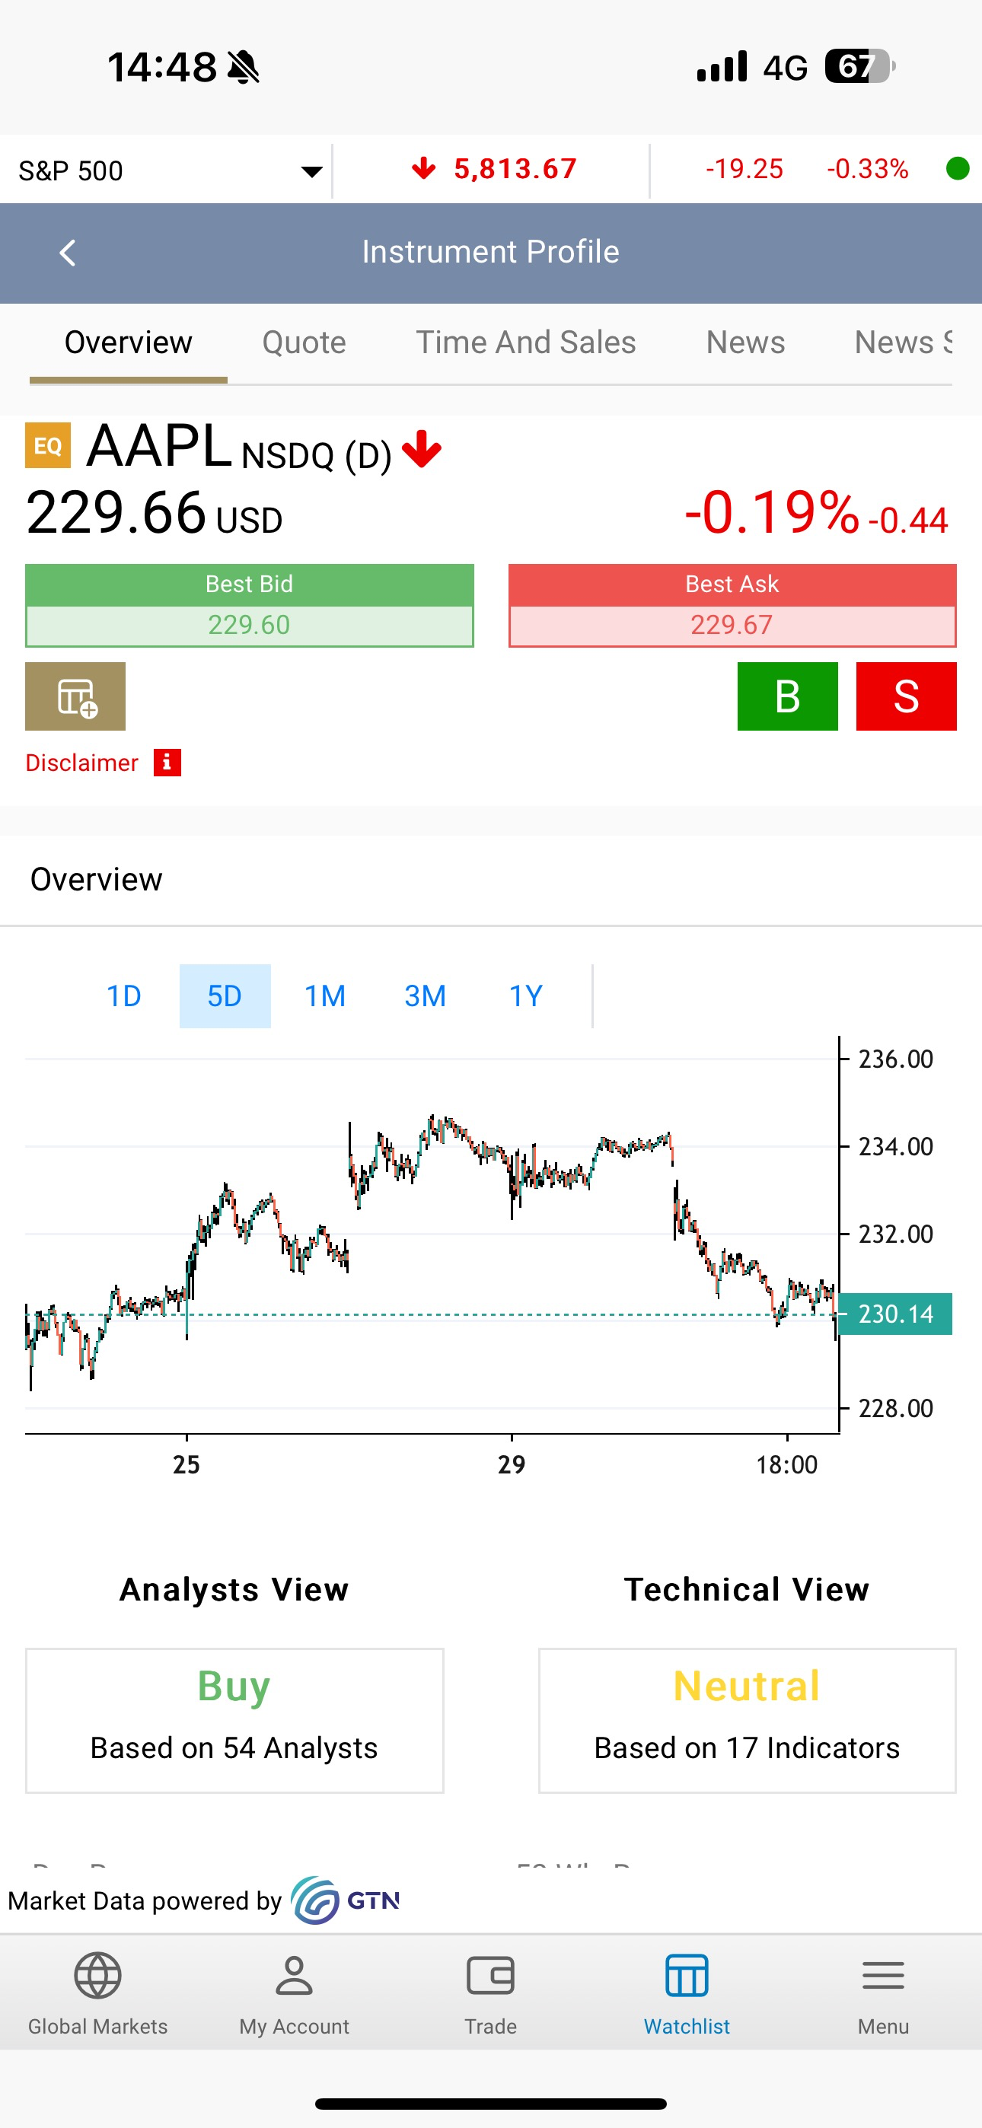Screen dimensions: 982x2128
Task: Open the News tab
Action: coord(745,342)
